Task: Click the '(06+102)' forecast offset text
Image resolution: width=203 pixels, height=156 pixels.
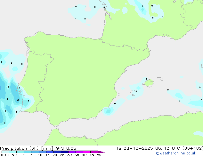Action: tap(193, 148)
